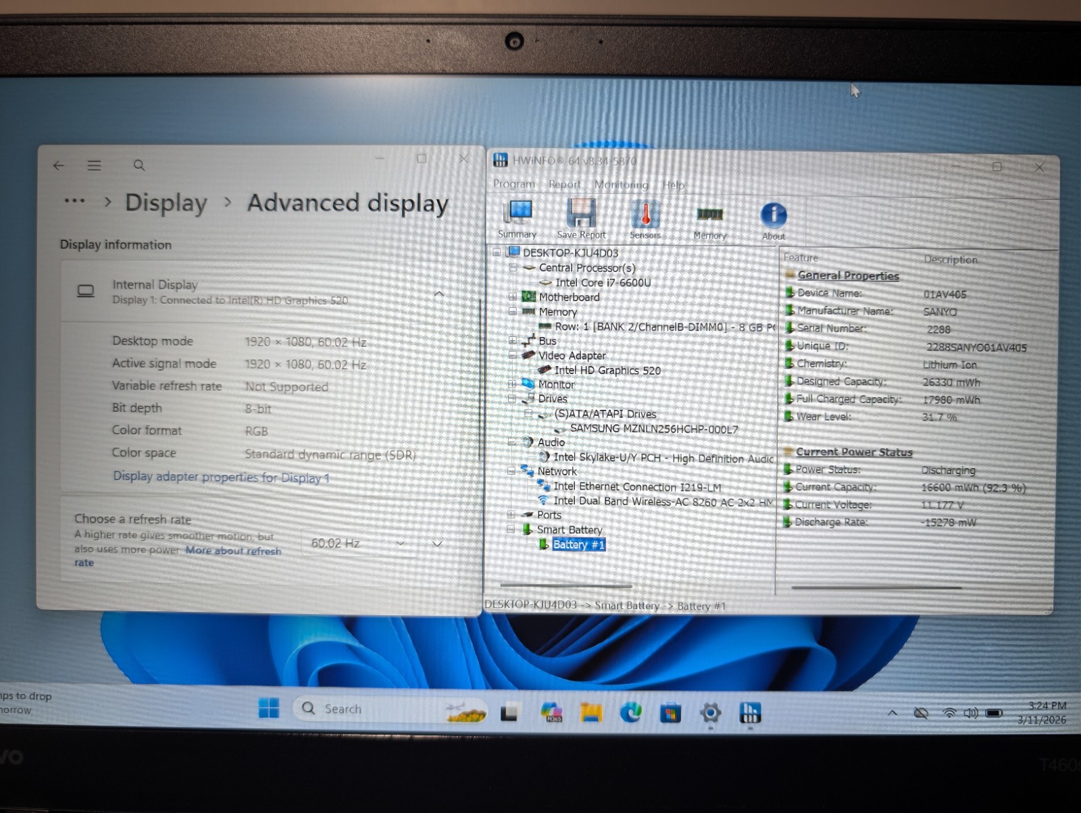Expand the Bus tree node
Viewport: 1081px width, 813px height.
tap(512, 340)
